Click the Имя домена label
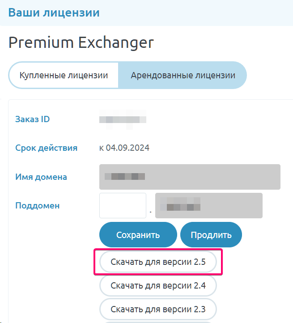Screen dimensions: 293x323 pos(41,177)
